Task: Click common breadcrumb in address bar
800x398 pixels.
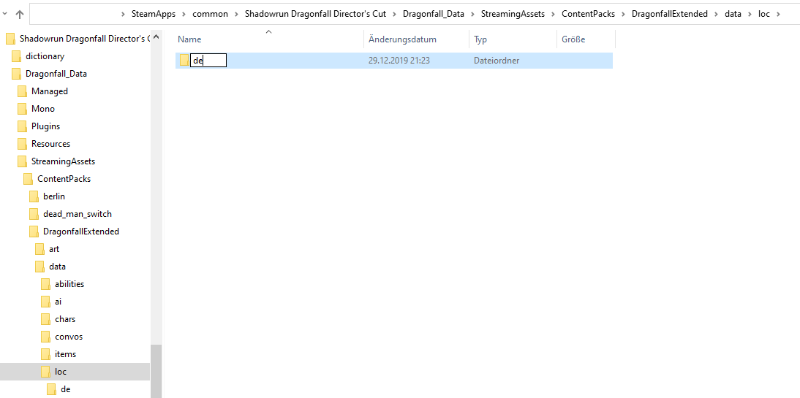Action: point(210,15)
